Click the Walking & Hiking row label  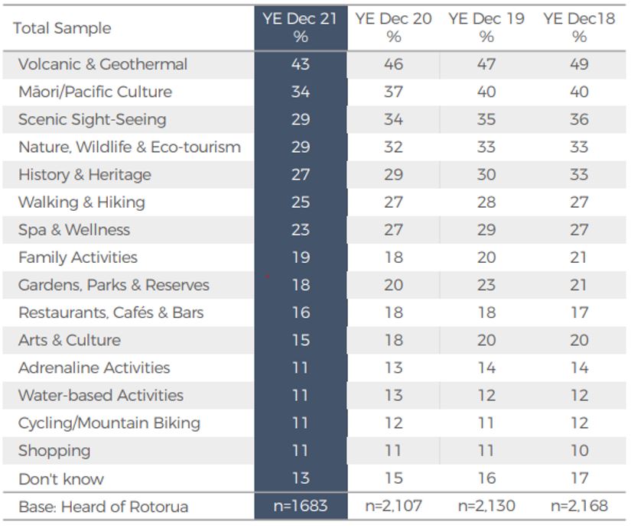(x=81, y=202)
